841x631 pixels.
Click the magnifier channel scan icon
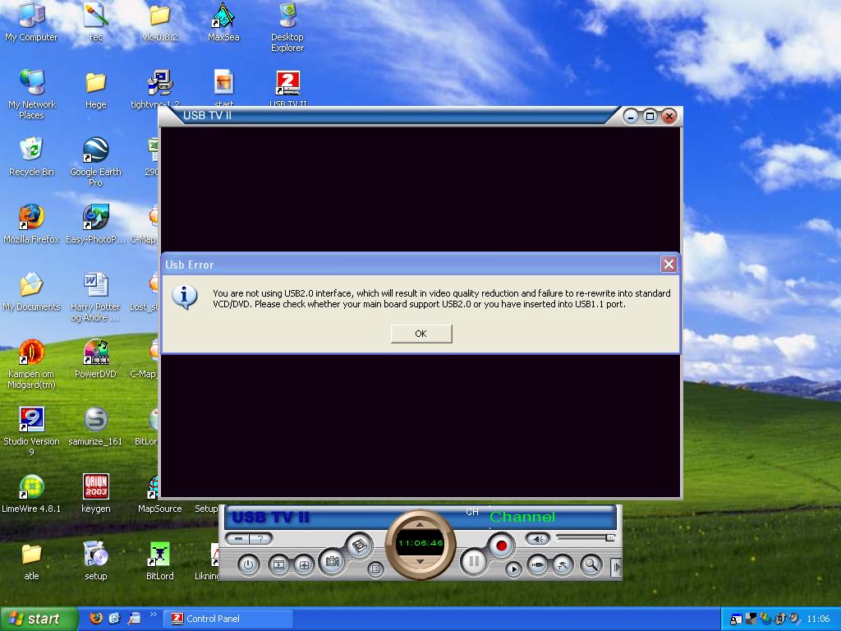point(591,564)
